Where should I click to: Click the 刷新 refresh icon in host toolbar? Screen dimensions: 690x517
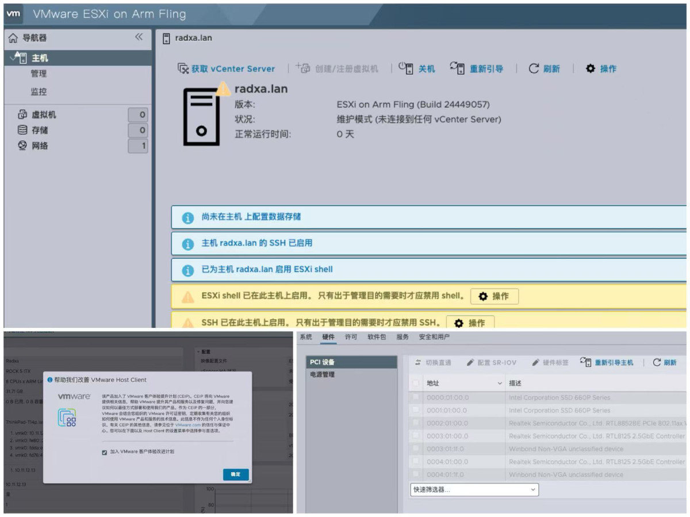point(534,68)
